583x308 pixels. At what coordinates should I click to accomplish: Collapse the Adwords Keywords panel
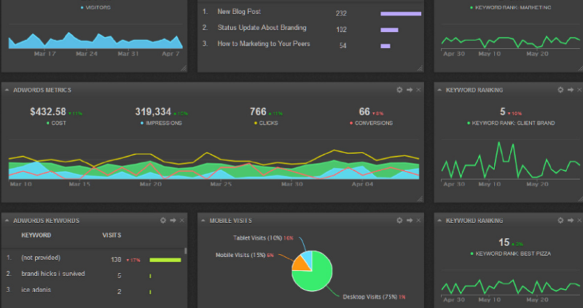7,220
